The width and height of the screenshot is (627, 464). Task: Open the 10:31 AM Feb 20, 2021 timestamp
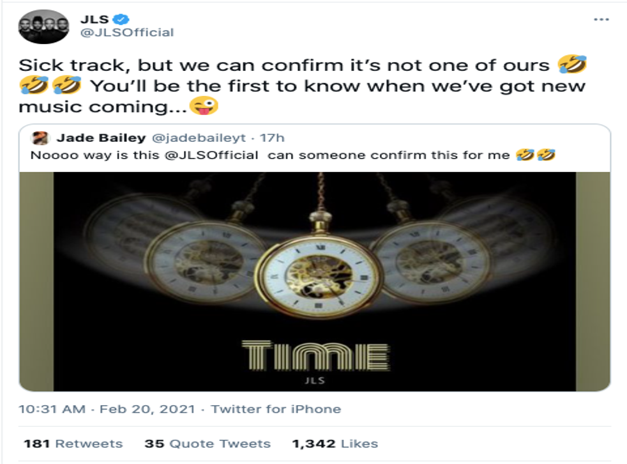107,409
